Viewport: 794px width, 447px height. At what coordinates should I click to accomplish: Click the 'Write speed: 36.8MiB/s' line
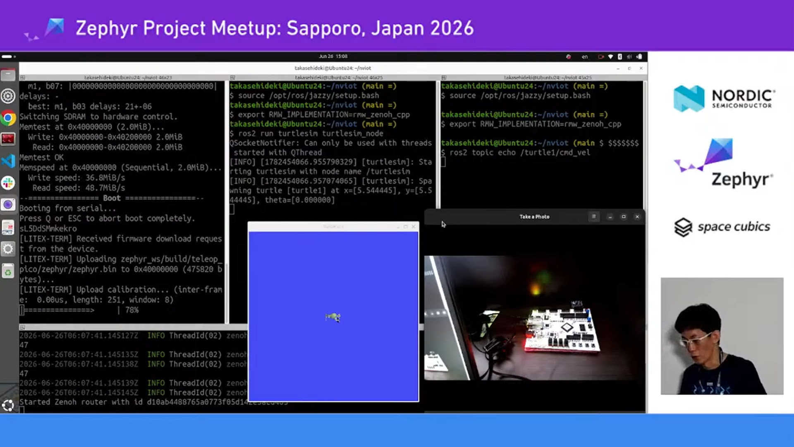click(x=77, y=178)
